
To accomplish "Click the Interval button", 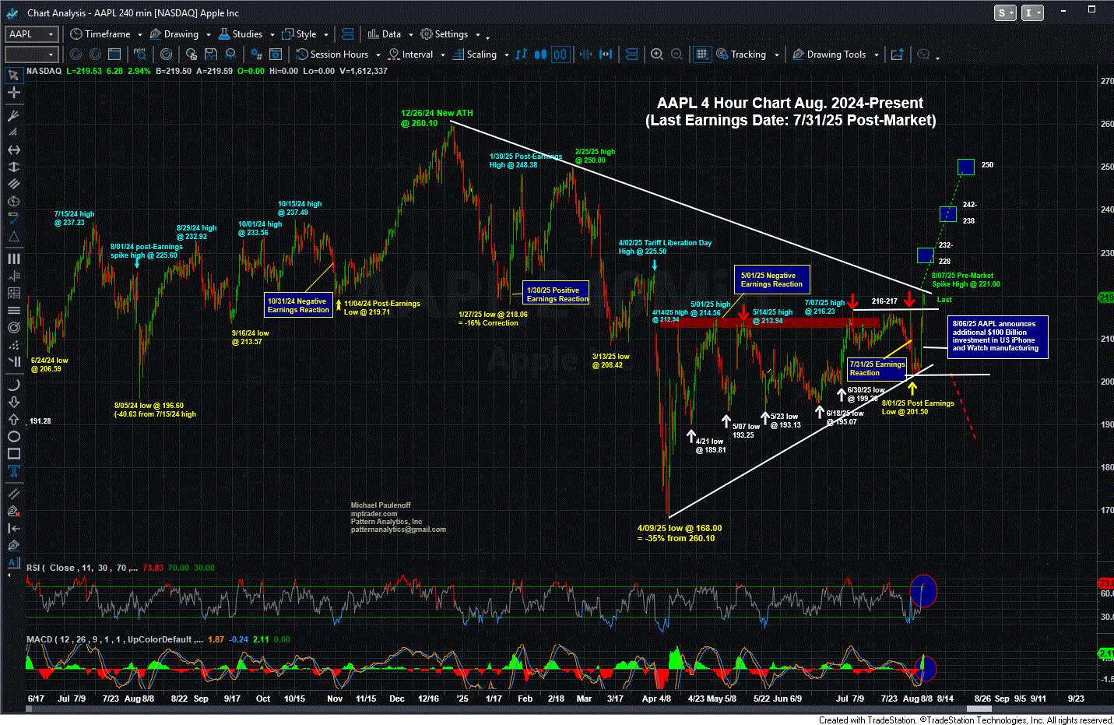I will point(411,54).
